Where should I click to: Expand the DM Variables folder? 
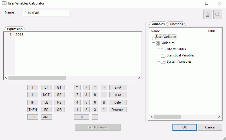click(159, 49)
